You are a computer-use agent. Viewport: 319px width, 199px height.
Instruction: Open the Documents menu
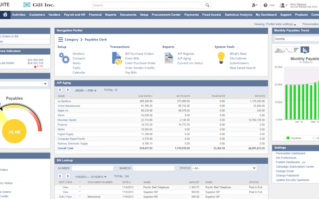tap(128, 15)
